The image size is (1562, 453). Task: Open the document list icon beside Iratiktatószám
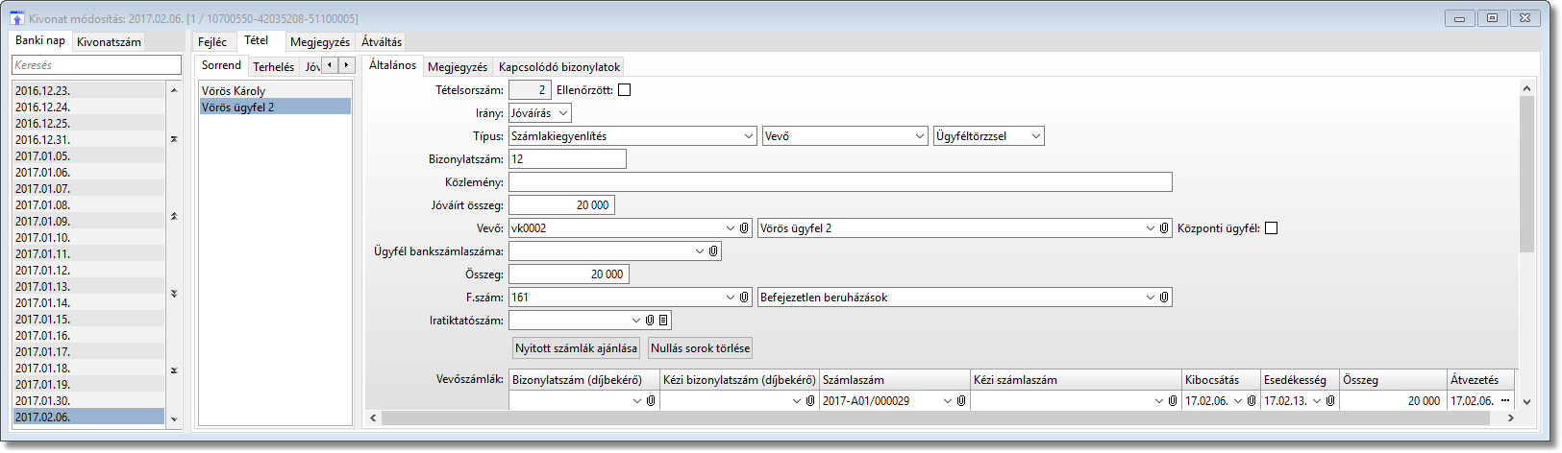coord(663,321)
